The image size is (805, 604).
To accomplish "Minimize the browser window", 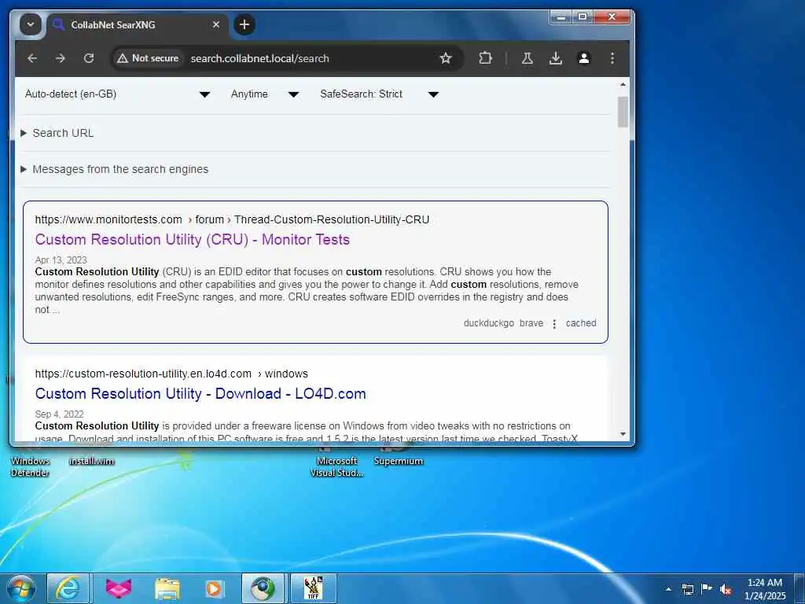I will (561, 17).
